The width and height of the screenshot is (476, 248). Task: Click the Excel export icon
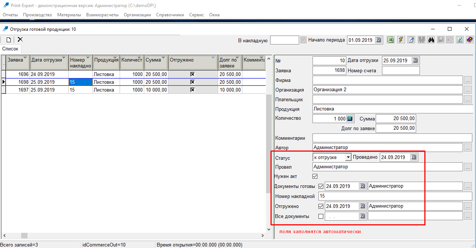point(391,40)
